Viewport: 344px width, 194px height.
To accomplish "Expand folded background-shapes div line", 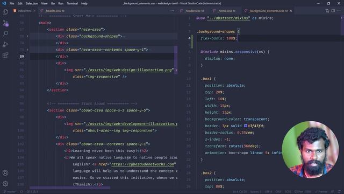I will point(27,36).
